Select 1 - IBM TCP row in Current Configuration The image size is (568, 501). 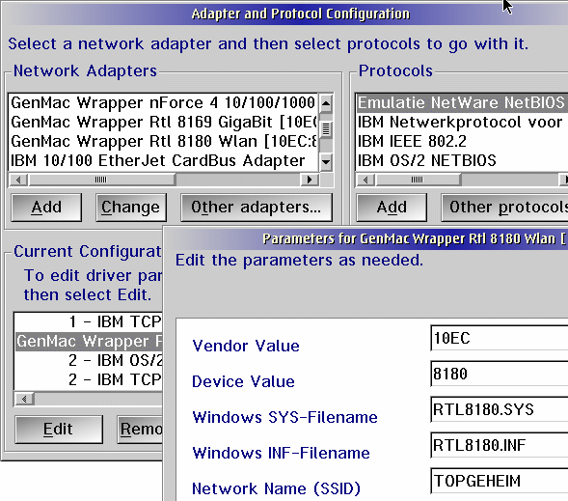[89, 321]
